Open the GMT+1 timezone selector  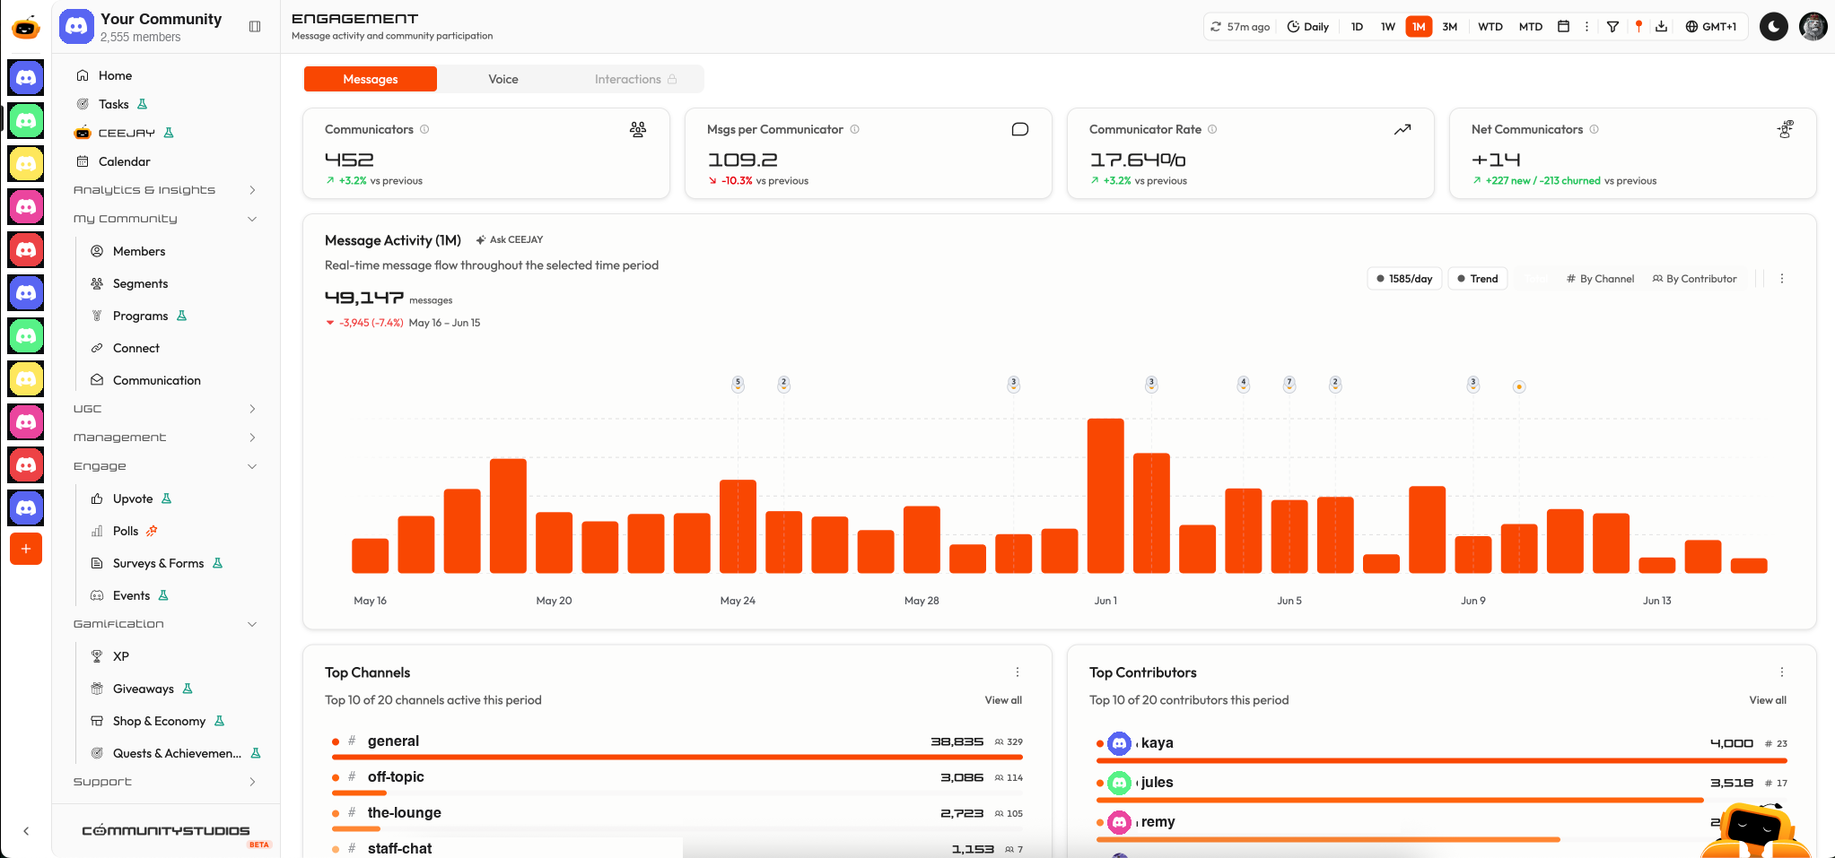click(x=1711, y=27)
